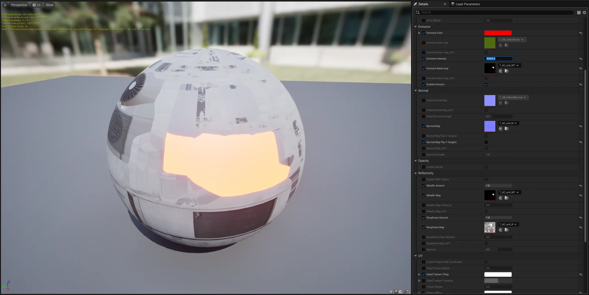Toggle Normal Map Flip V Tangent override

pyautogui.click(x=424, y=142)
